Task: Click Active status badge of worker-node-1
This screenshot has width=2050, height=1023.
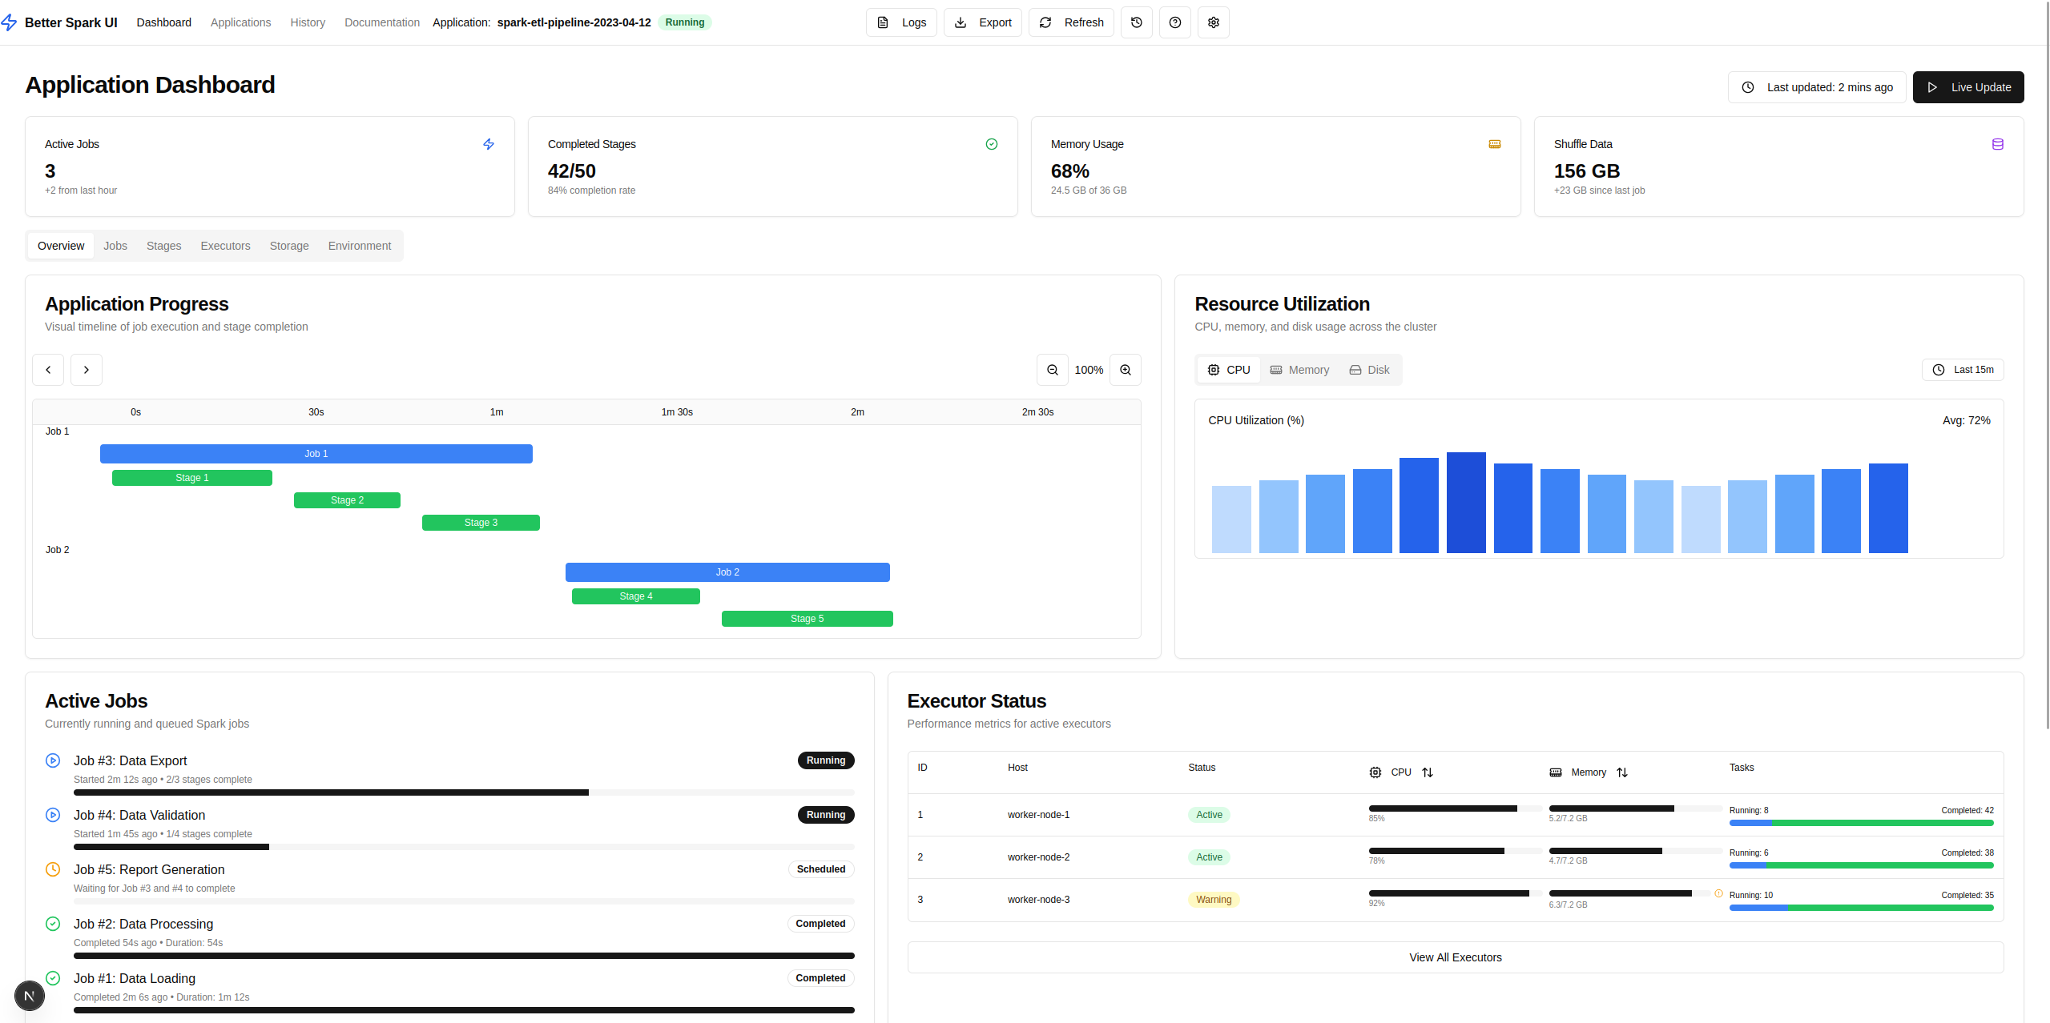Action: 1209,815
